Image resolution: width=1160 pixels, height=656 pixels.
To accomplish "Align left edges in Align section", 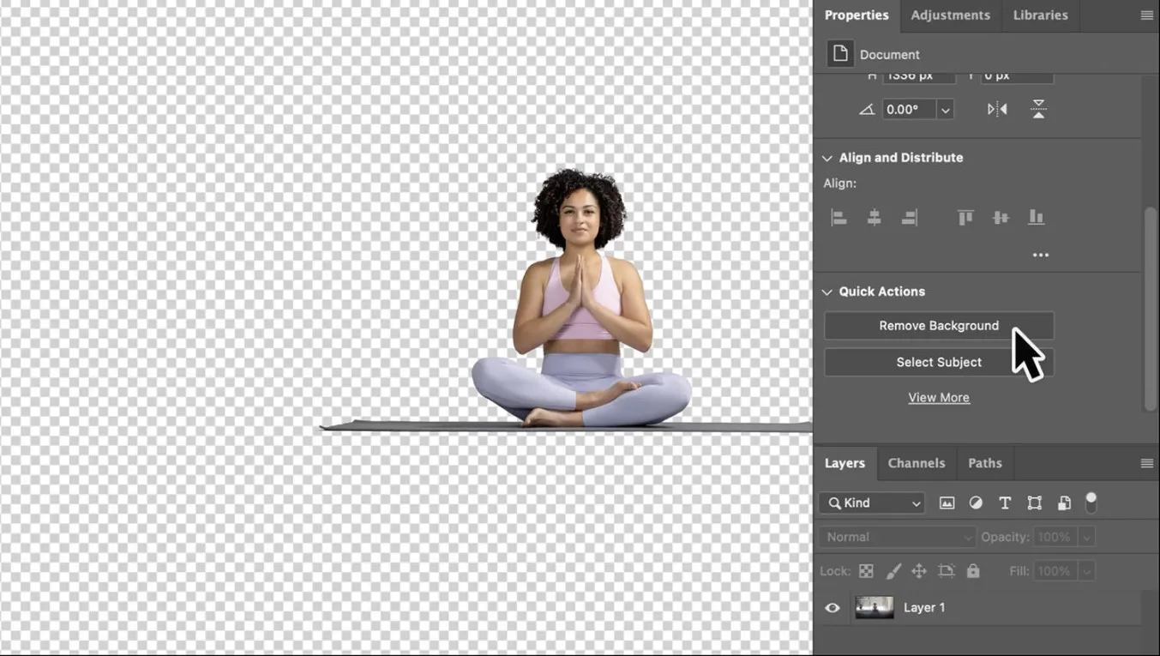I will 839,218.
